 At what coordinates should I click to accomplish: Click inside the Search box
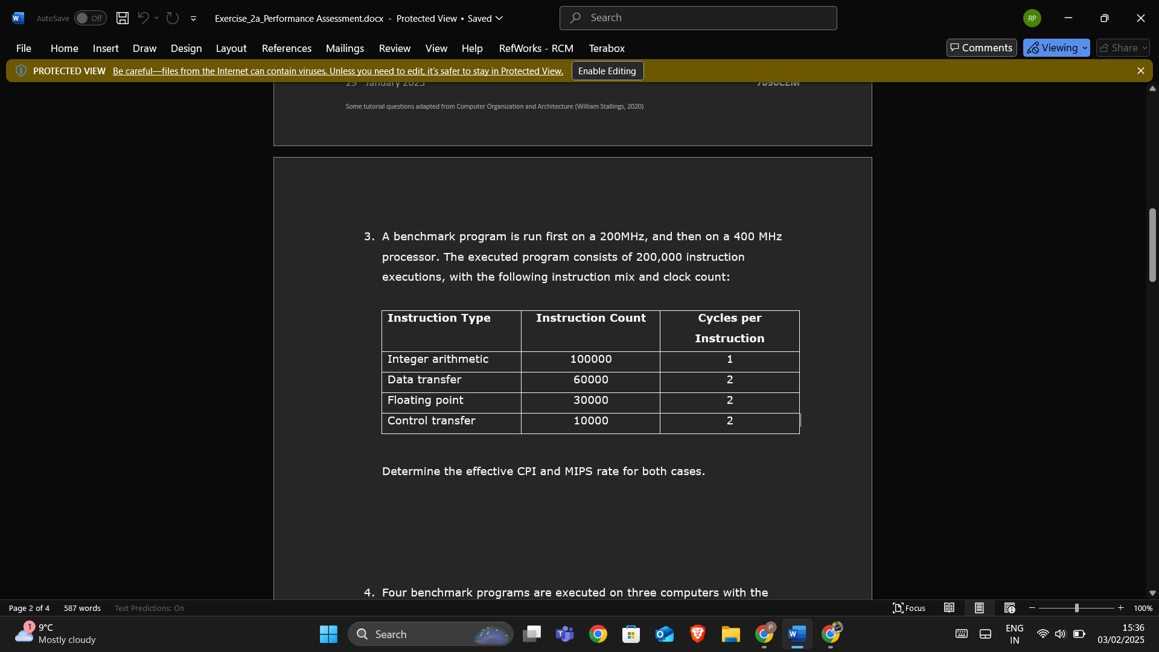click(698, 18)
